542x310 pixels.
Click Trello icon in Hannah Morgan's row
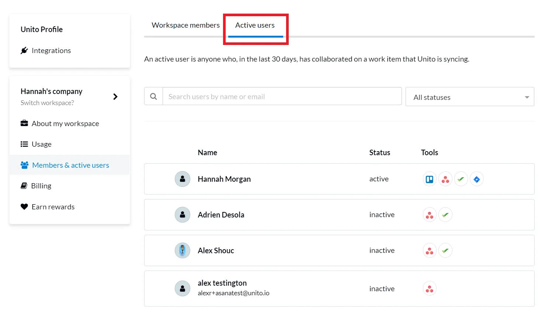point(430,179)
